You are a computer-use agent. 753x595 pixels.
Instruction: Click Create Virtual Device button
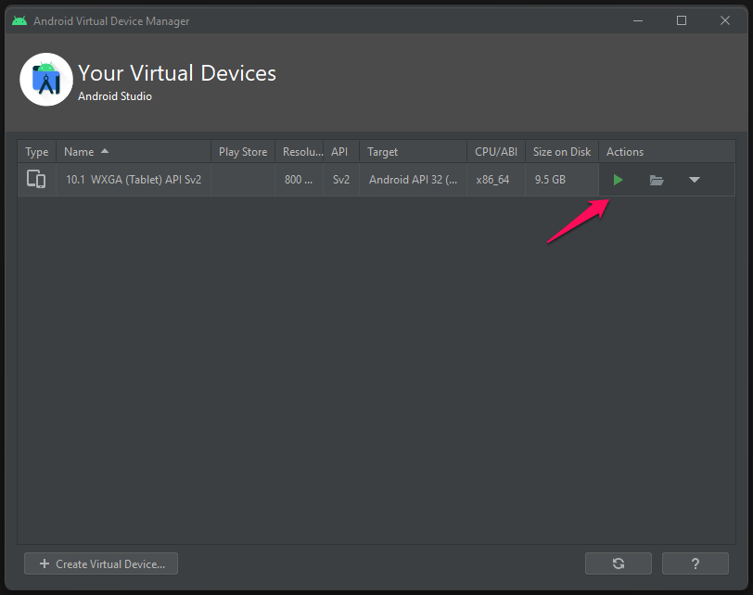[101, 563]
